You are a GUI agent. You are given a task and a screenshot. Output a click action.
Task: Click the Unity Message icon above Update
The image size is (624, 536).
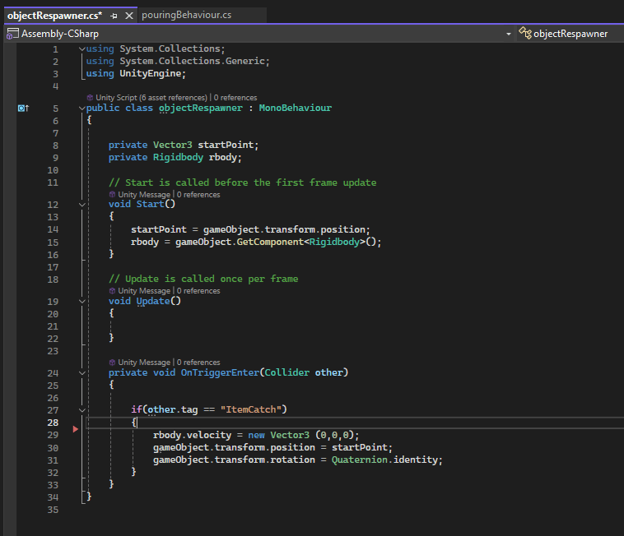[x=112, y=291]
